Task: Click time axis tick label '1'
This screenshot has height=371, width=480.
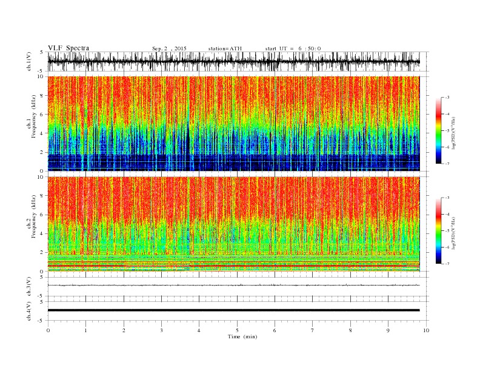Action: tap(85, 330)
